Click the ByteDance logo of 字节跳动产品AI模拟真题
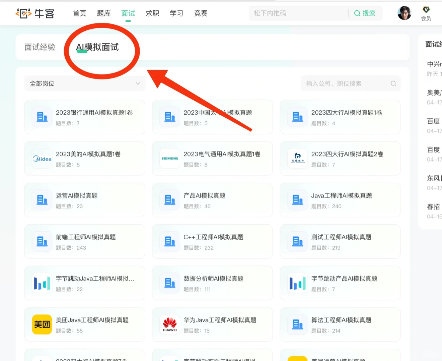 coord(298,283)
